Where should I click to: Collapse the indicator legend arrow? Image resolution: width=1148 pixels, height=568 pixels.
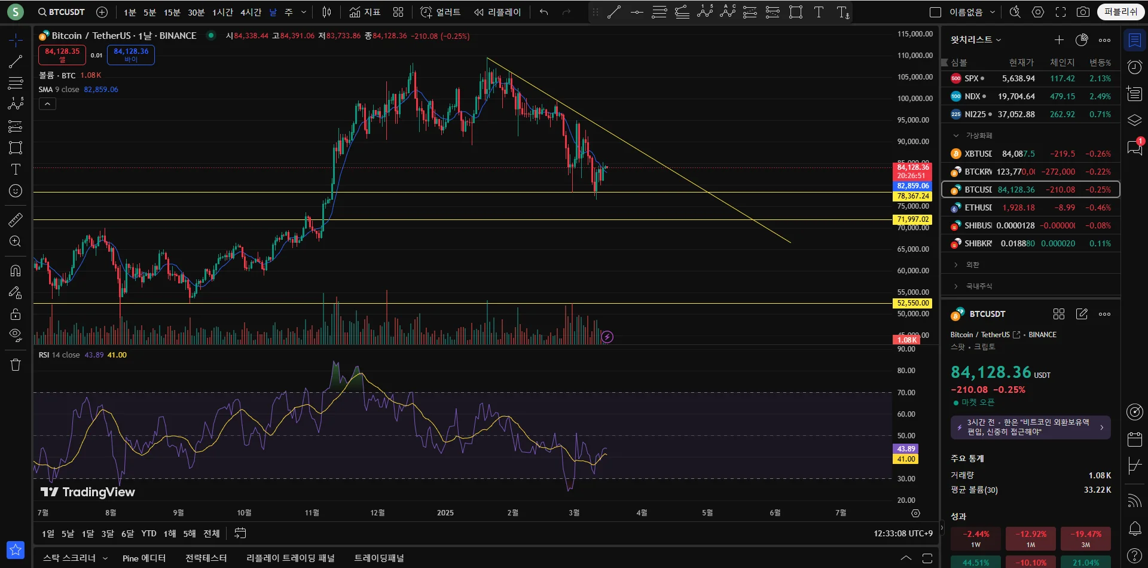pos(47,104)
